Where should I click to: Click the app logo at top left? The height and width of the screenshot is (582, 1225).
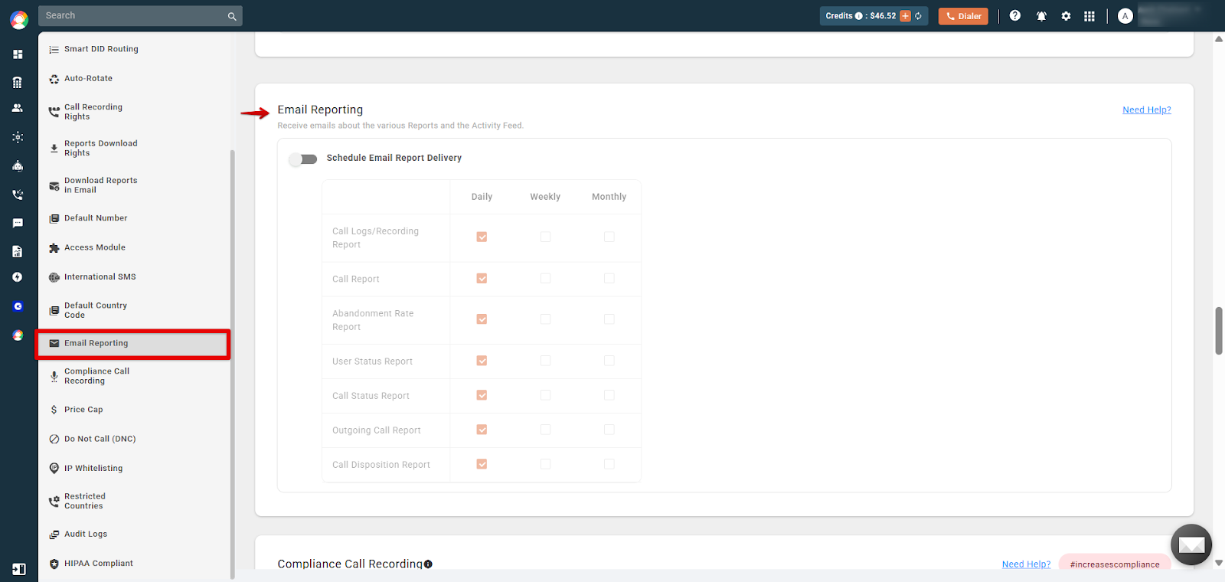(x=19, y=20)
